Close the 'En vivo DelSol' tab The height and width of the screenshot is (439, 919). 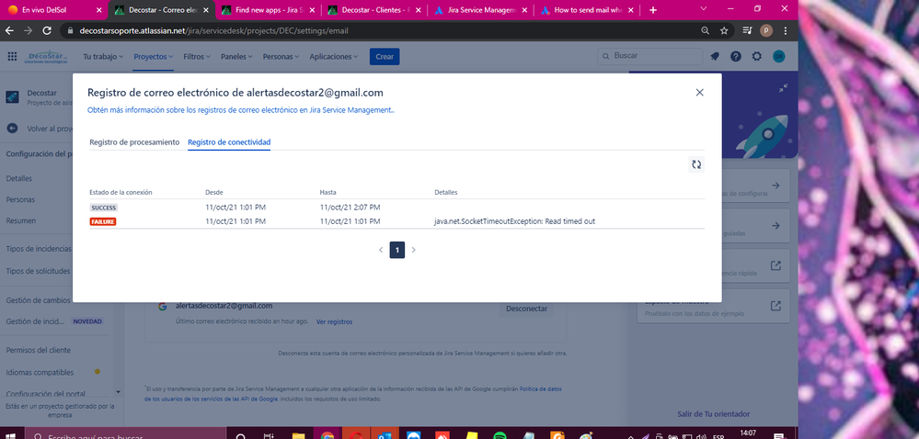[x=98, y=10]
